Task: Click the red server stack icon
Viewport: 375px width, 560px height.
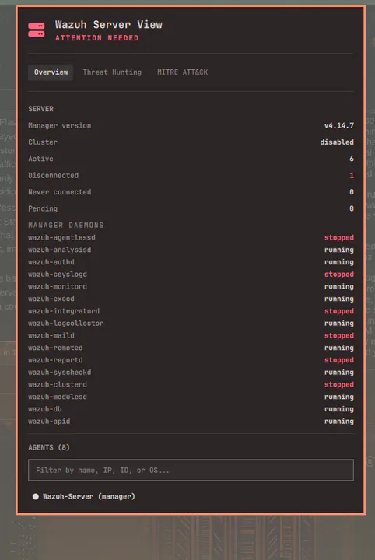Action: (37, 30)
